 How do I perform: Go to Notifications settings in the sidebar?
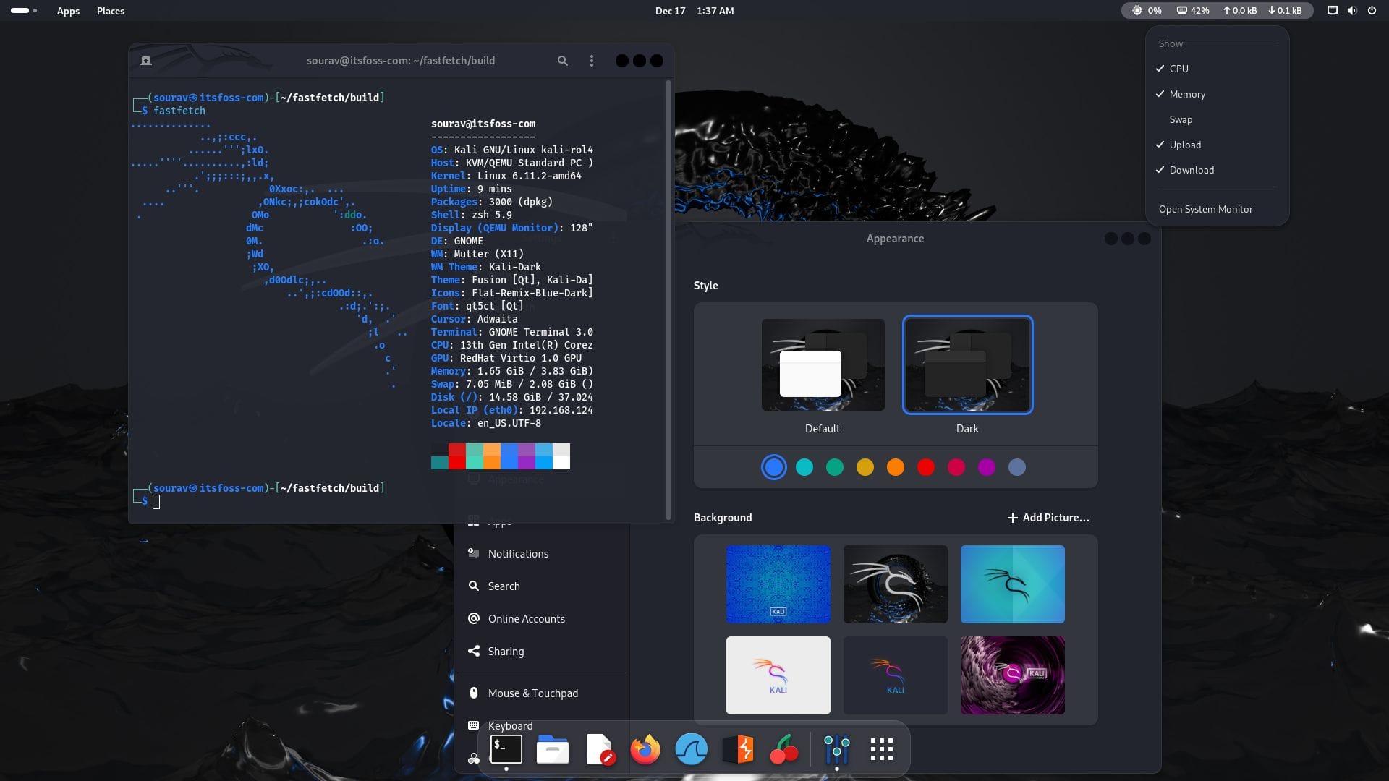[x=517, y=553]
